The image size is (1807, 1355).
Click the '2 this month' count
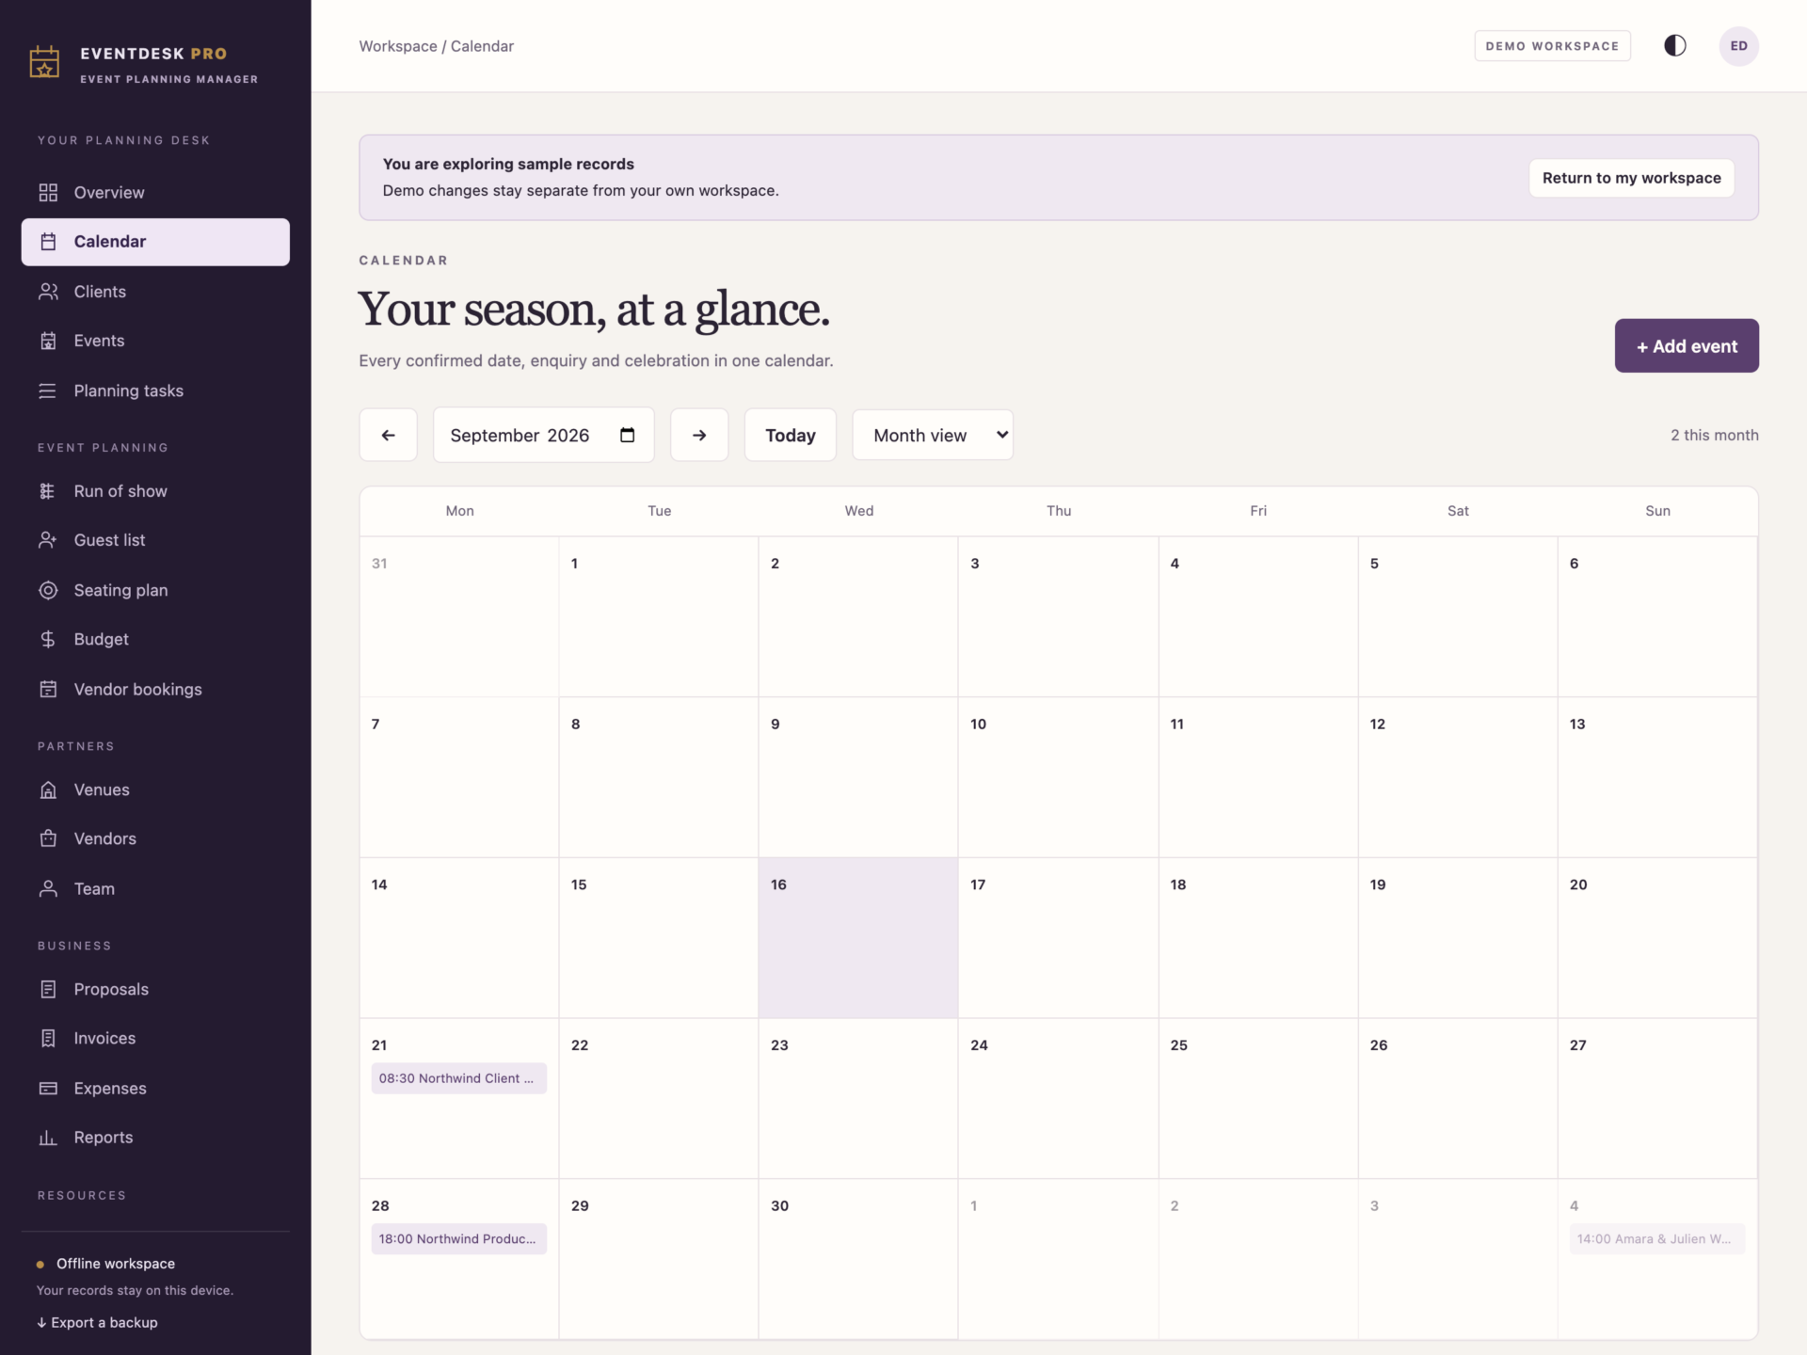(x=1714, y=435)
